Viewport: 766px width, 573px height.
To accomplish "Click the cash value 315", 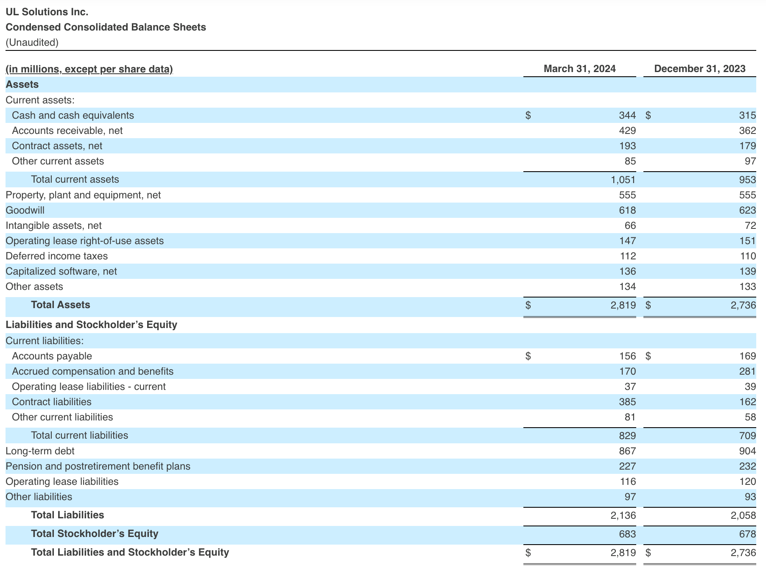I will (x=747, y=115).
